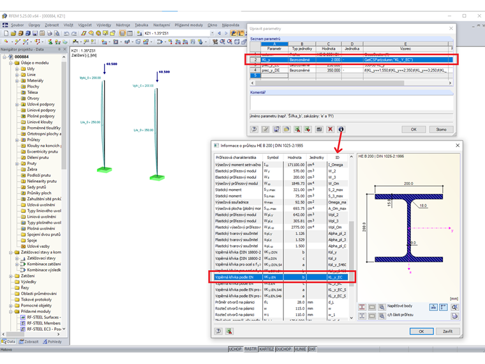Click Zavřít in cross-section info dialog
Viewport: 485px width, 364px height.
coord(447,331)
